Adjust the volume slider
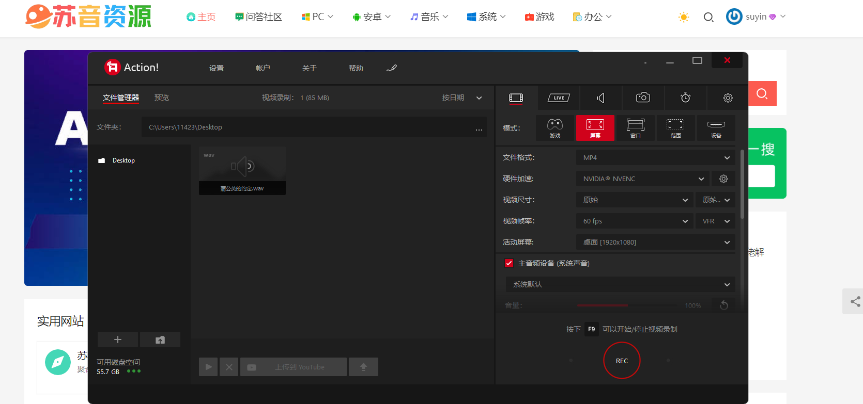This screenshot has height=404, width=863. [x=627, y=305]
